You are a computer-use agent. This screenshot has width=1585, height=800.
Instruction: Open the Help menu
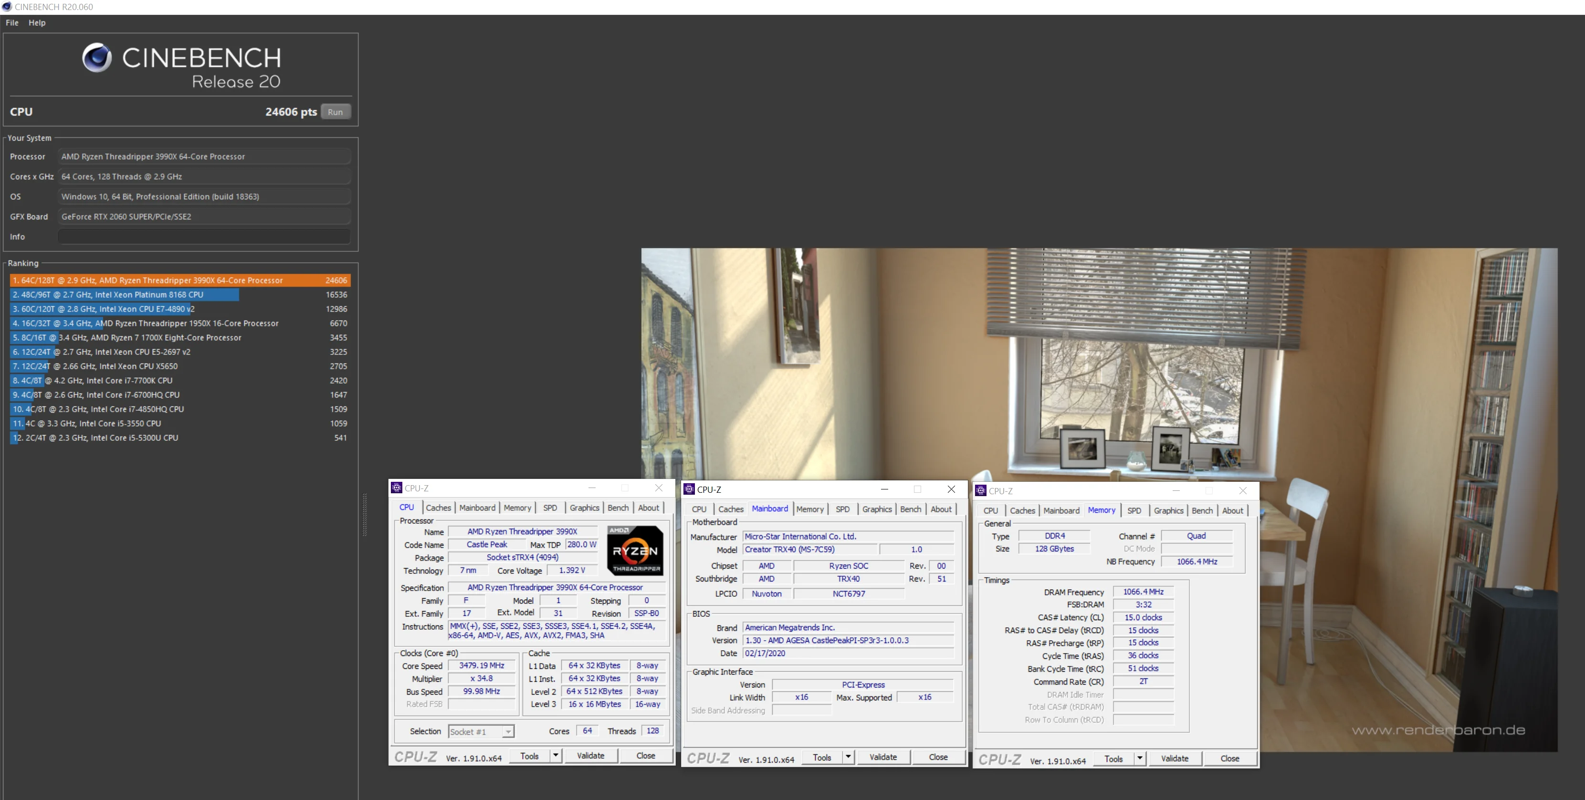[x=37, y=23]
